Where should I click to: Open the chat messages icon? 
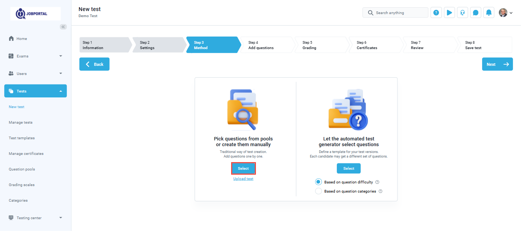pyautogui.click(x=476, y=13)
